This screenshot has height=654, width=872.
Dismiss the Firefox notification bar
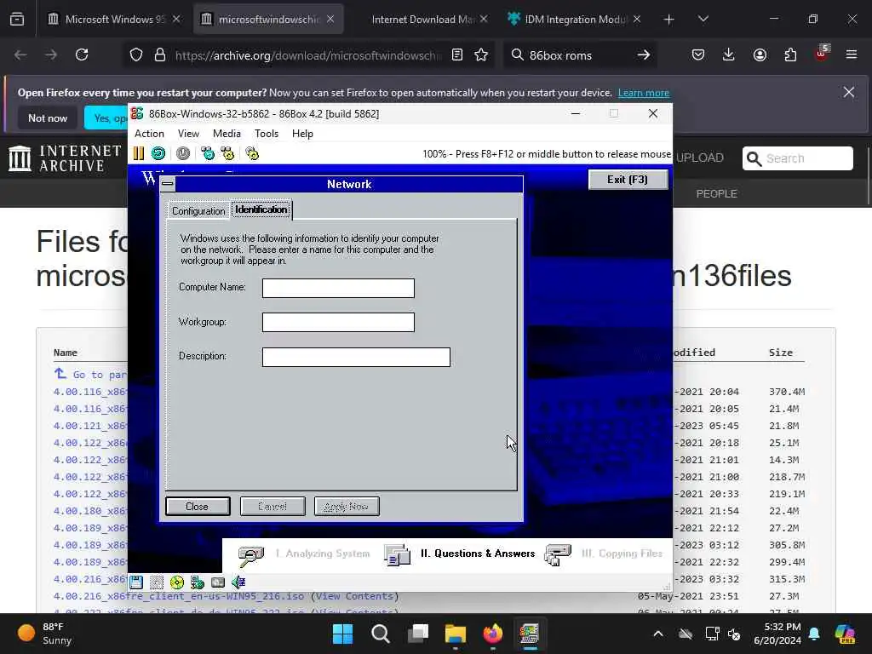pyautogui.click(x=849, y=92)
